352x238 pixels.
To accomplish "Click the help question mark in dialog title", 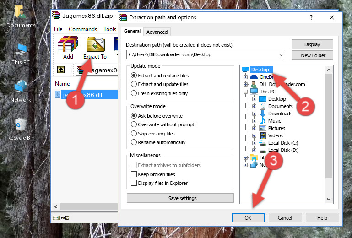I will (311, 17).
